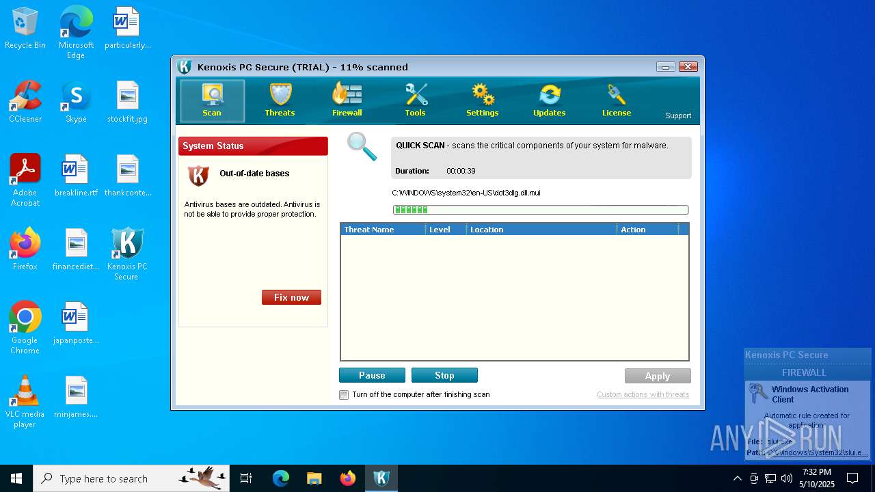Open File Explorer from taskbar
The height and width of the screenshot is (492, 875).
click(x=314, y=478)
